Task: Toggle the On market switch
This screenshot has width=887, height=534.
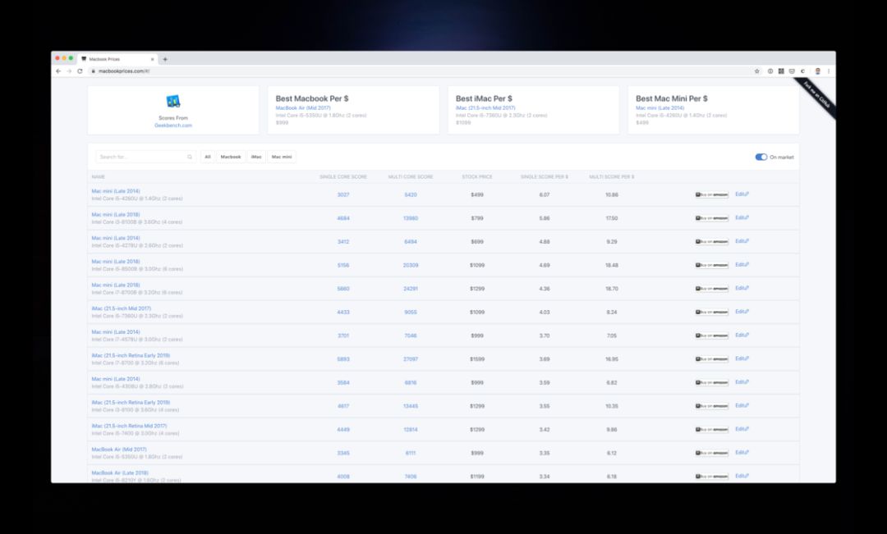Action: pyautogui.click(x=761, y=157)
